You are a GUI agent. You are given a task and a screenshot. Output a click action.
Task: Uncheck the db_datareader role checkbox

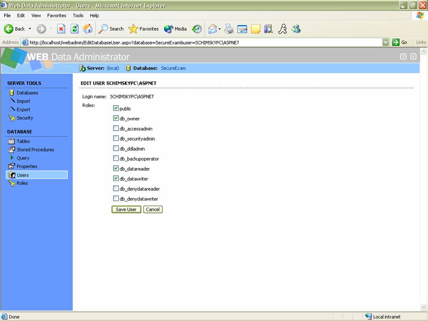116,168
